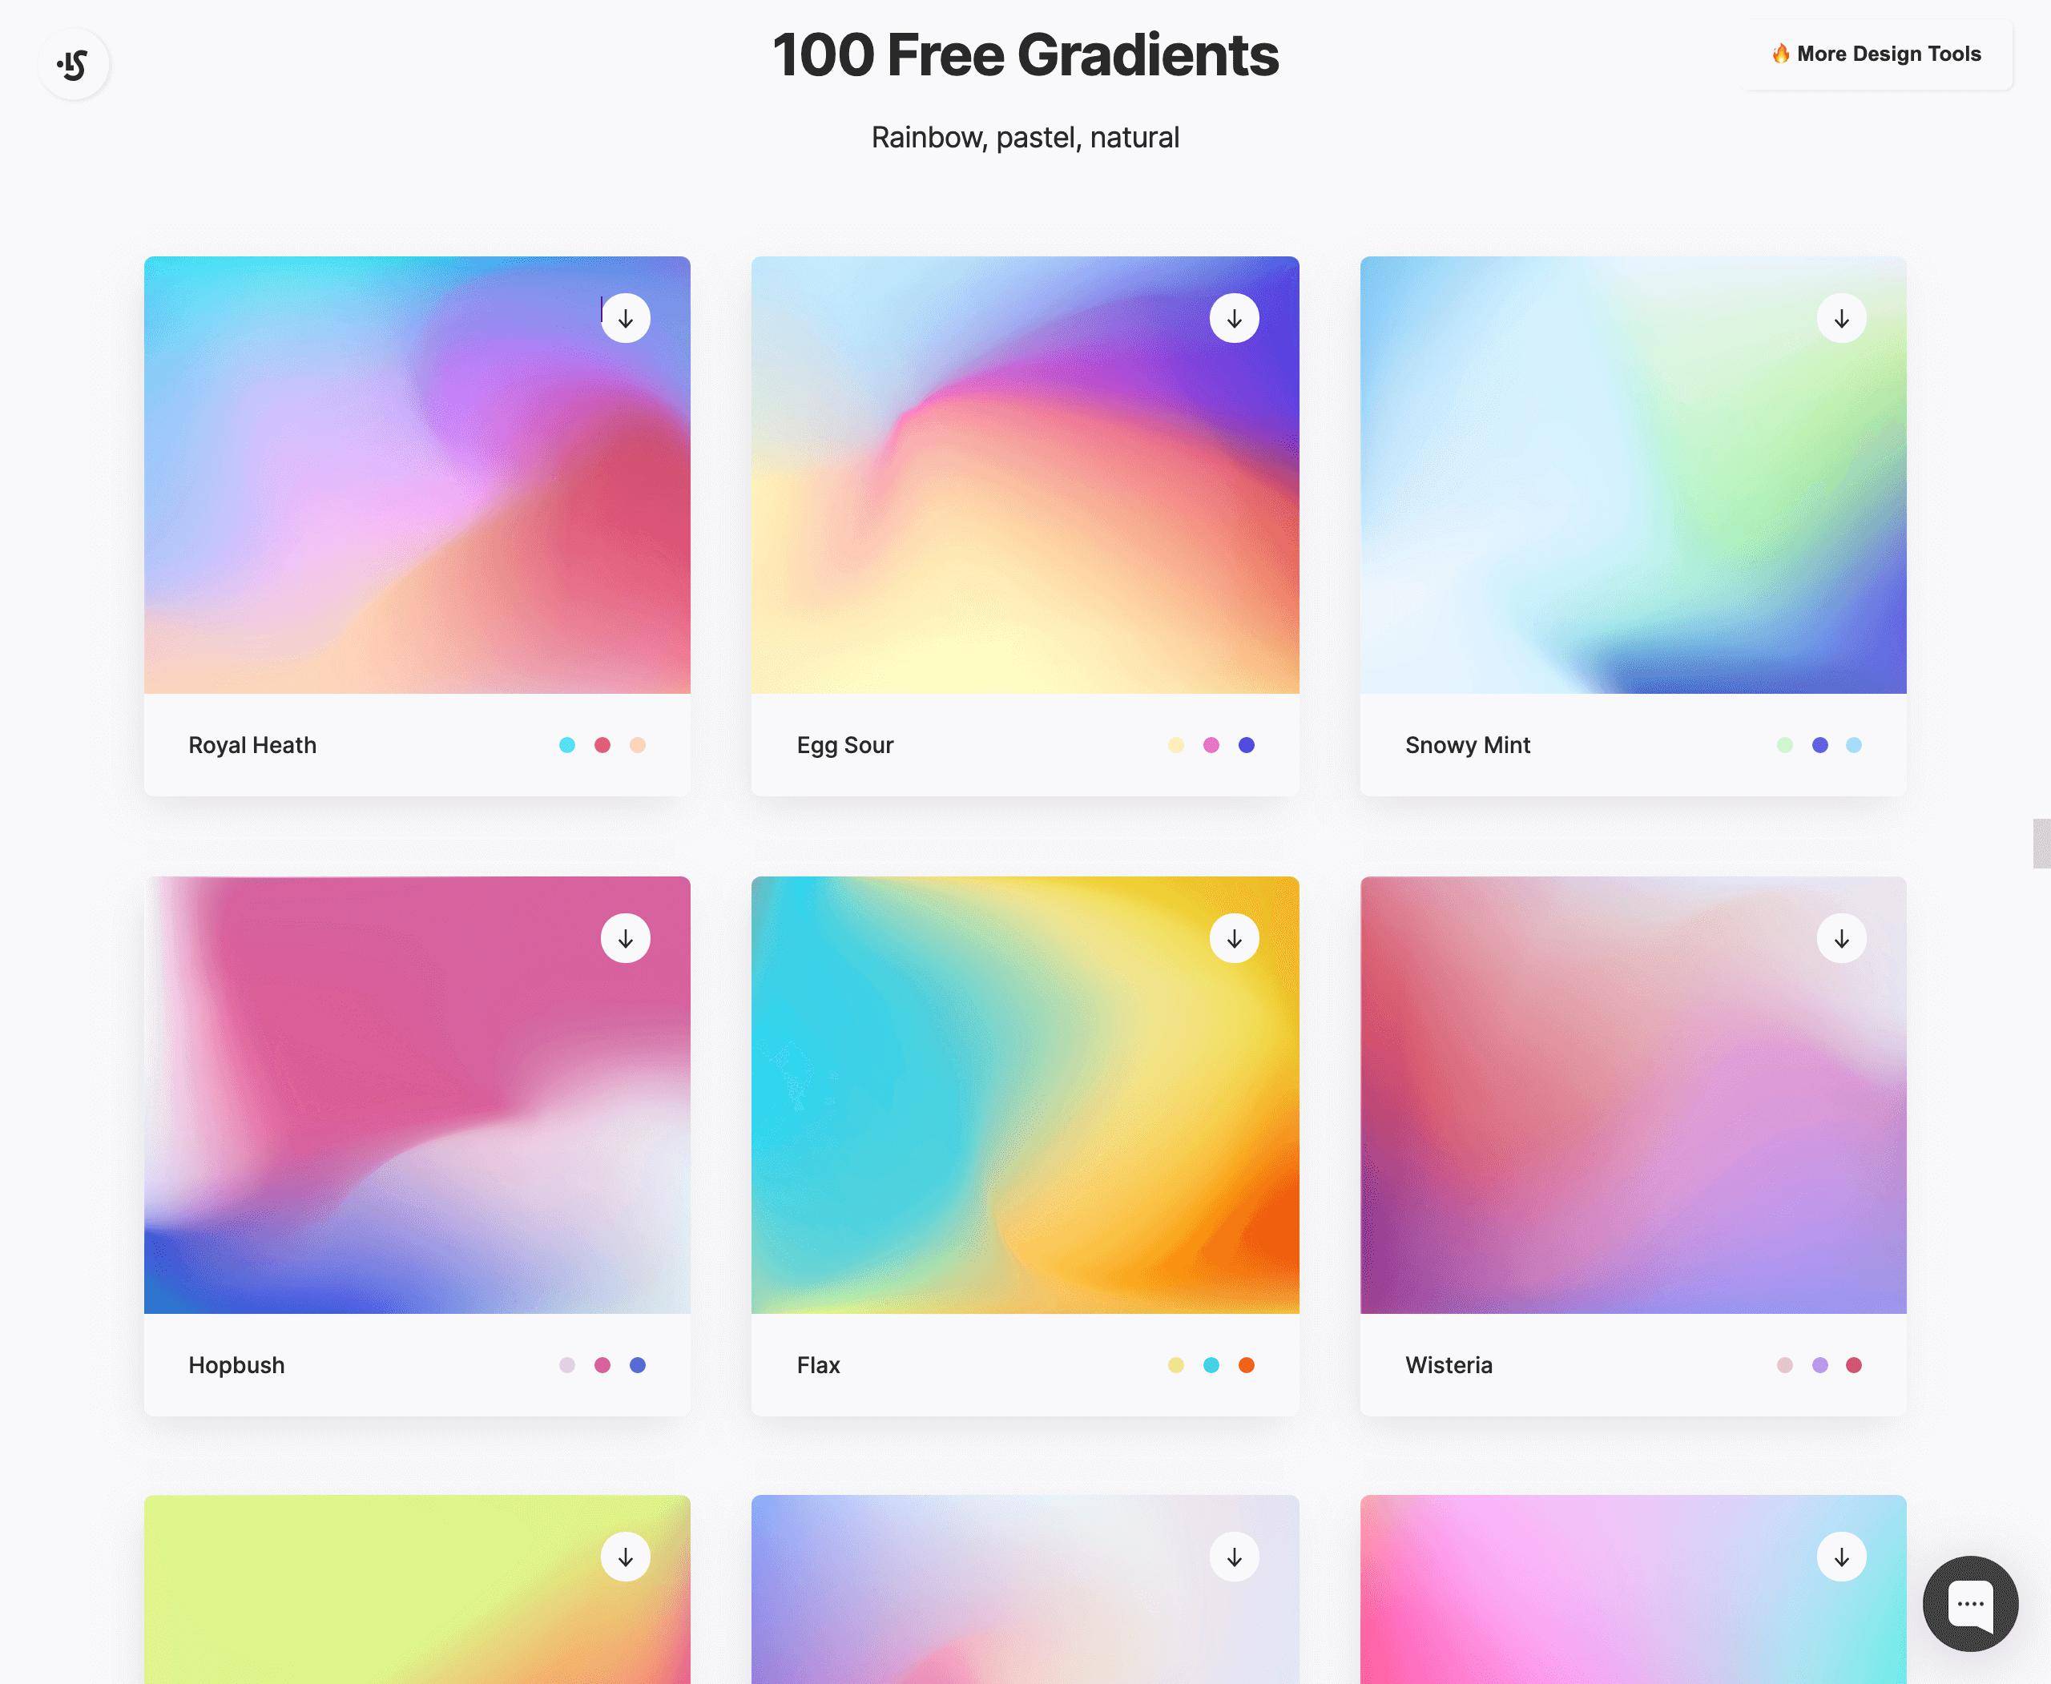Select the orange swatch under Flax

(x=1247, y=1365)
